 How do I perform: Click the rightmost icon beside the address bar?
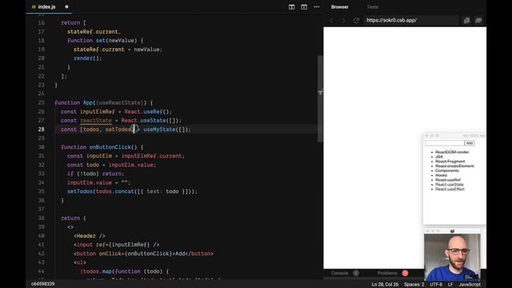click(x=478, y=20)
